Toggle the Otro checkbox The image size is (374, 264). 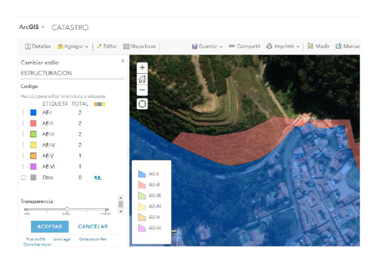[x=23, y=177]
